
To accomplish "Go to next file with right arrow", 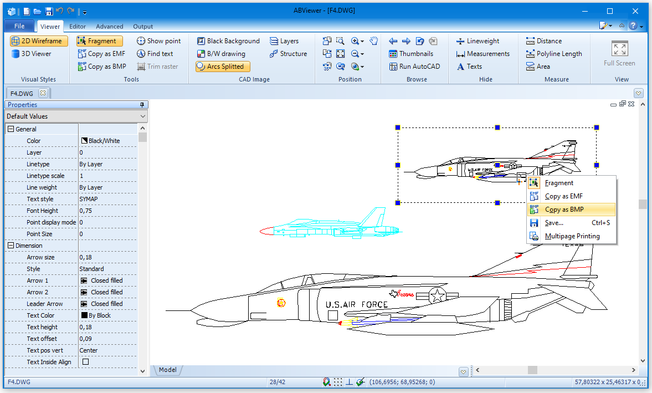I will pyautogui.click(x=406, y=41).
